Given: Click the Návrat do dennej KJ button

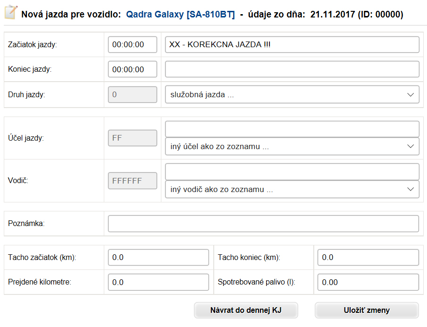Looking at the screenshot, I should [x=246, y=310].
